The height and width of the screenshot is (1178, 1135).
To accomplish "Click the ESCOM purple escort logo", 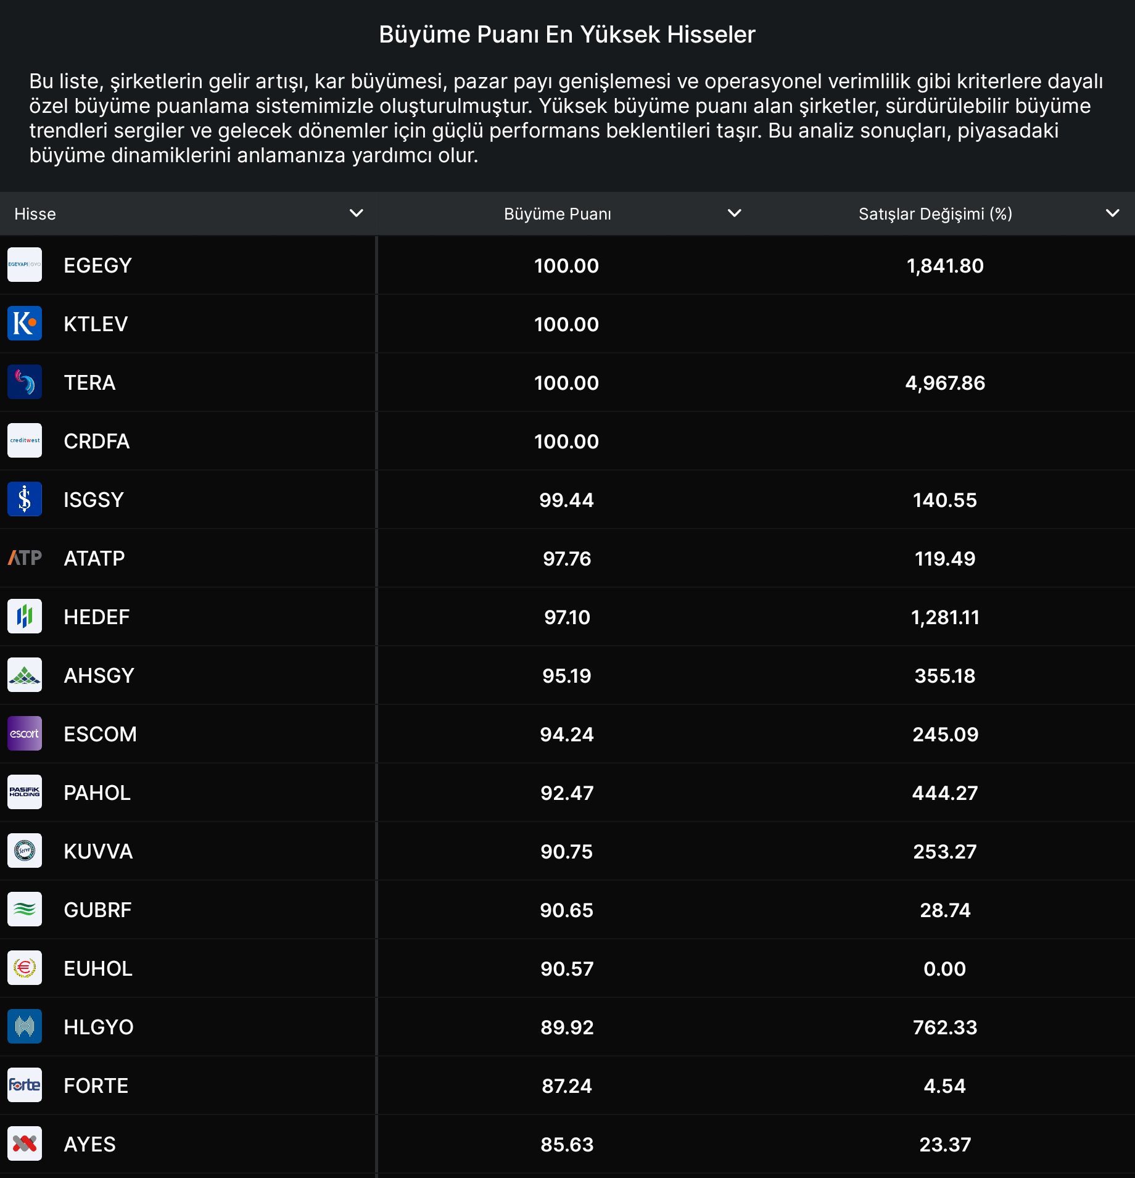I will tap(25, 733).
